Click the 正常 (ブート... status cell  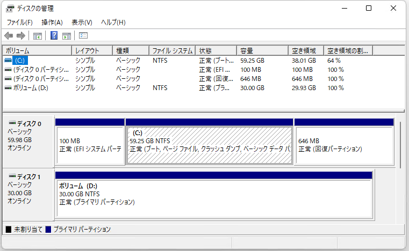click(x=216, y=61)
